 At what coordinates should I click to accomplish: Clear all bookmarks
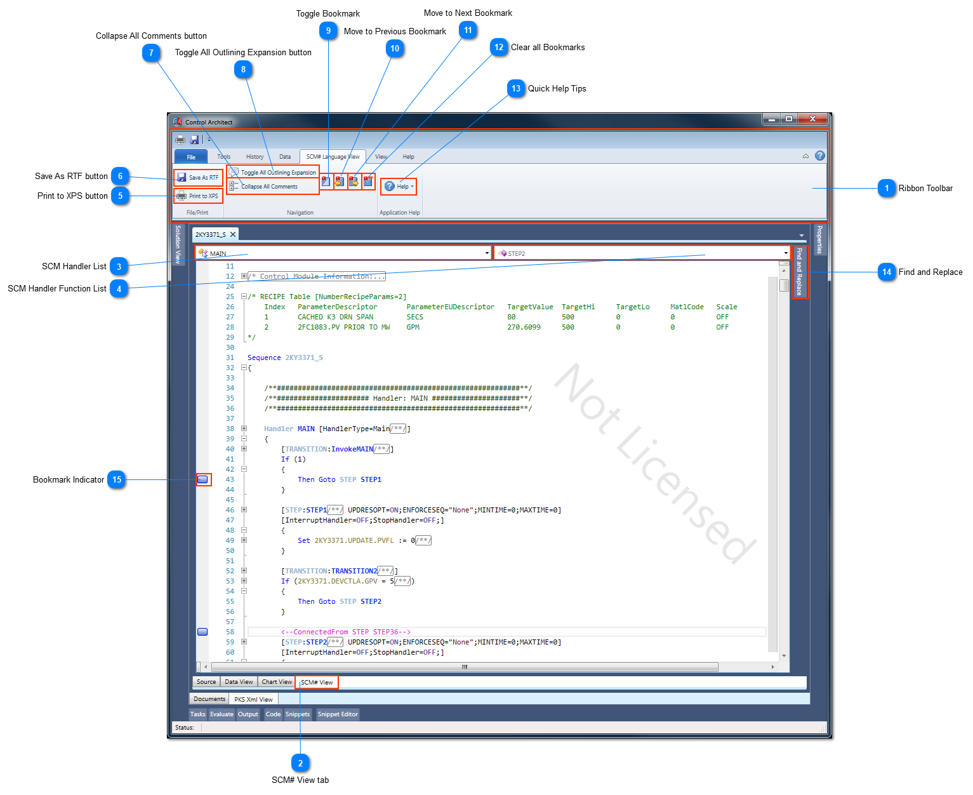point(368,182)
